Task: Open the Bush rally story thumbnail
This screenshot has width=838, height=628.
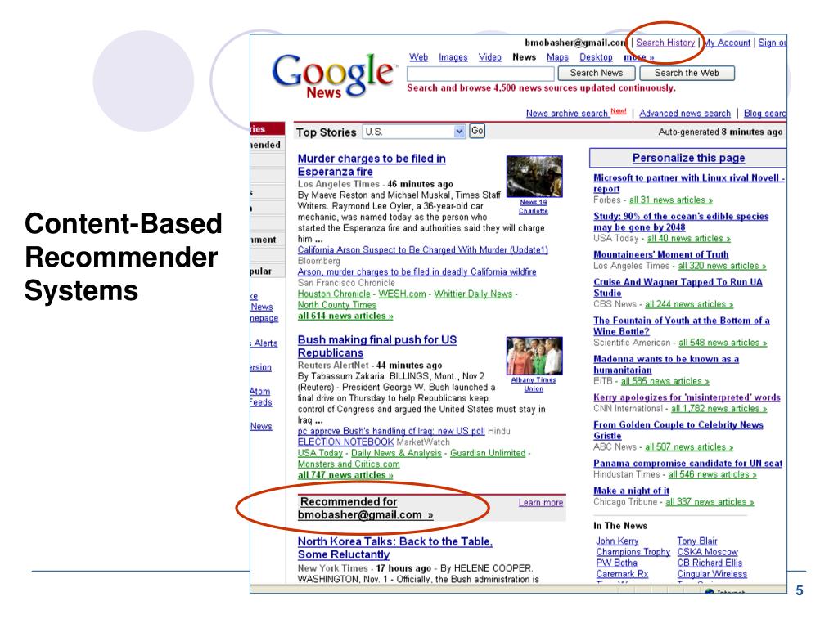Action: point(534,356)
